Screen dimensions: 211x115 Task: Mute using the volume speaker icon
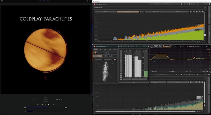click(25, 111)
